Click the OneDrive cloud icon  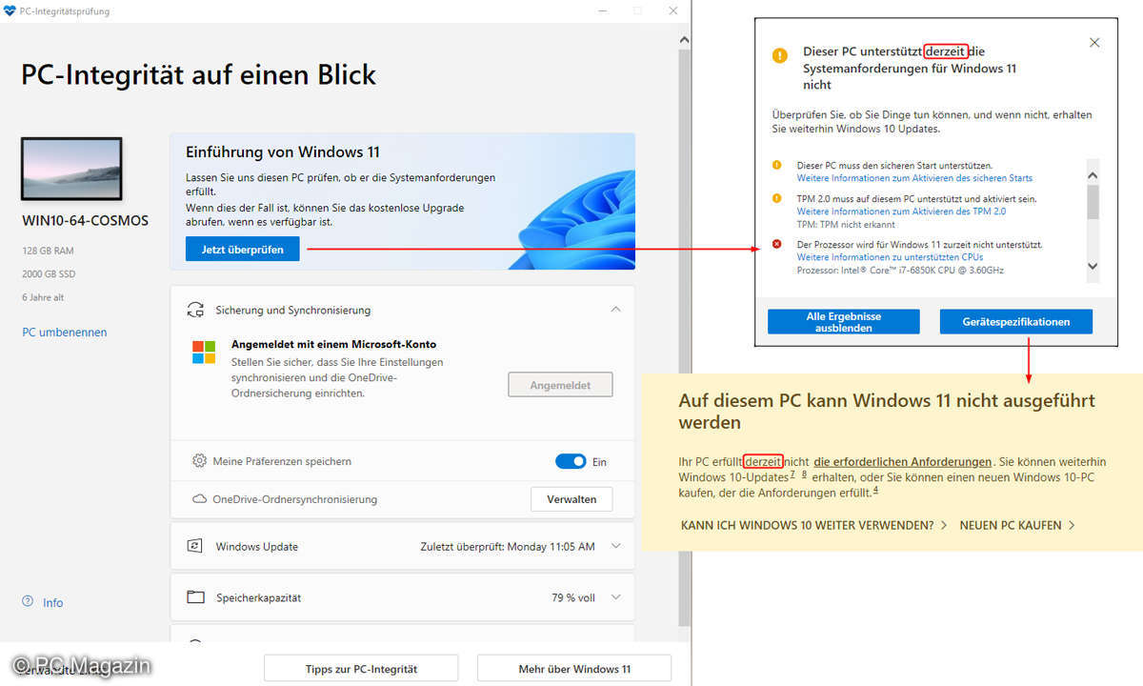click(x=200, y=498)
